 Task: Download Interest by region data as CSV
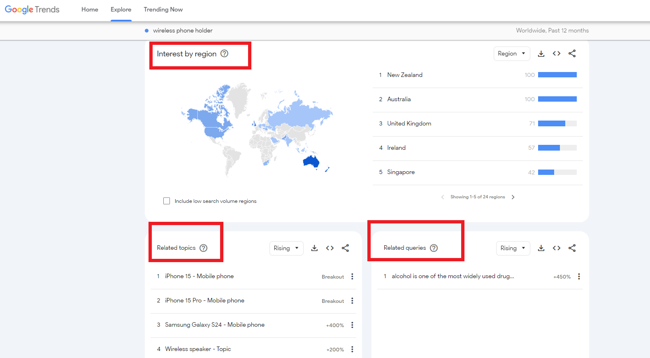(x=541, y=53)
